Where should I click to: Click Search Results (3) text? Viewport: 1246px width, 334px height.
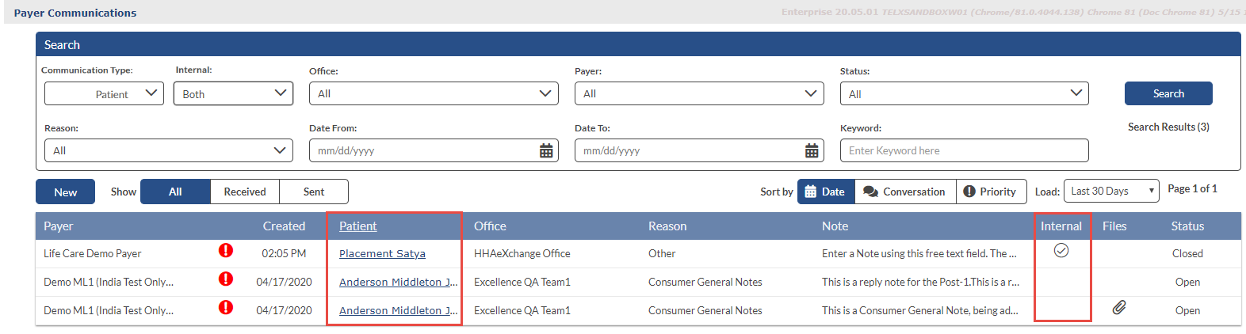coord(1168,127)
